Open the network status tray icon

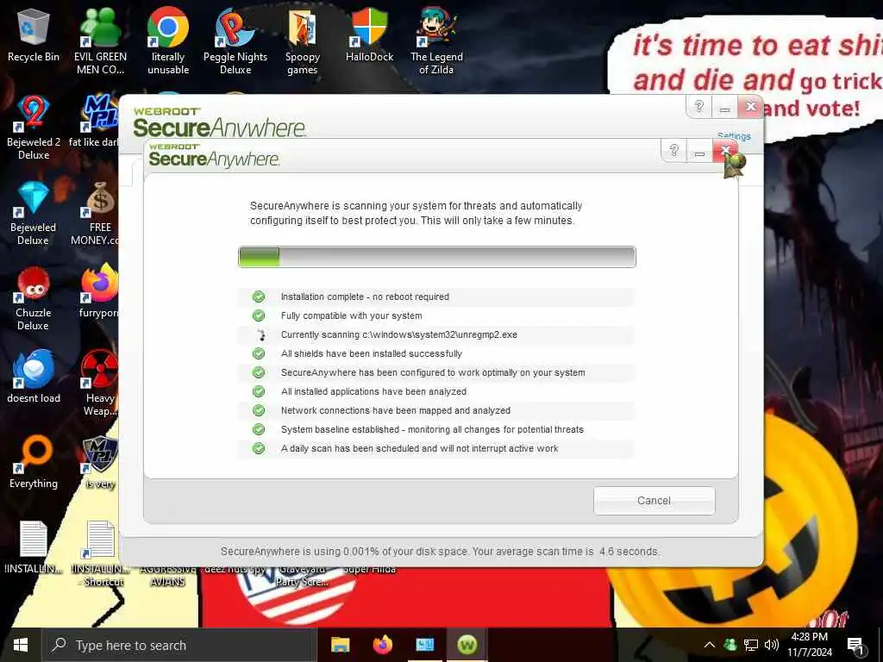751,645
